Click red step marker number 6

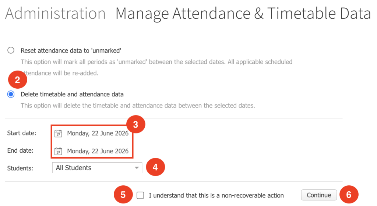click(349, 195)
